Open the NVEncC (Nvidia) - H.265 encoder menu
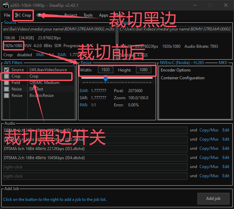The image size is (234, 209). click(183, 63)
